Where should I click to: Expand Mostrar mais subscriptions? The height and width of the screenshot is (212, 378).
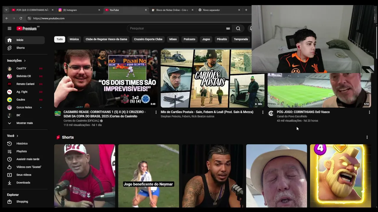click(x=25, y=123)
